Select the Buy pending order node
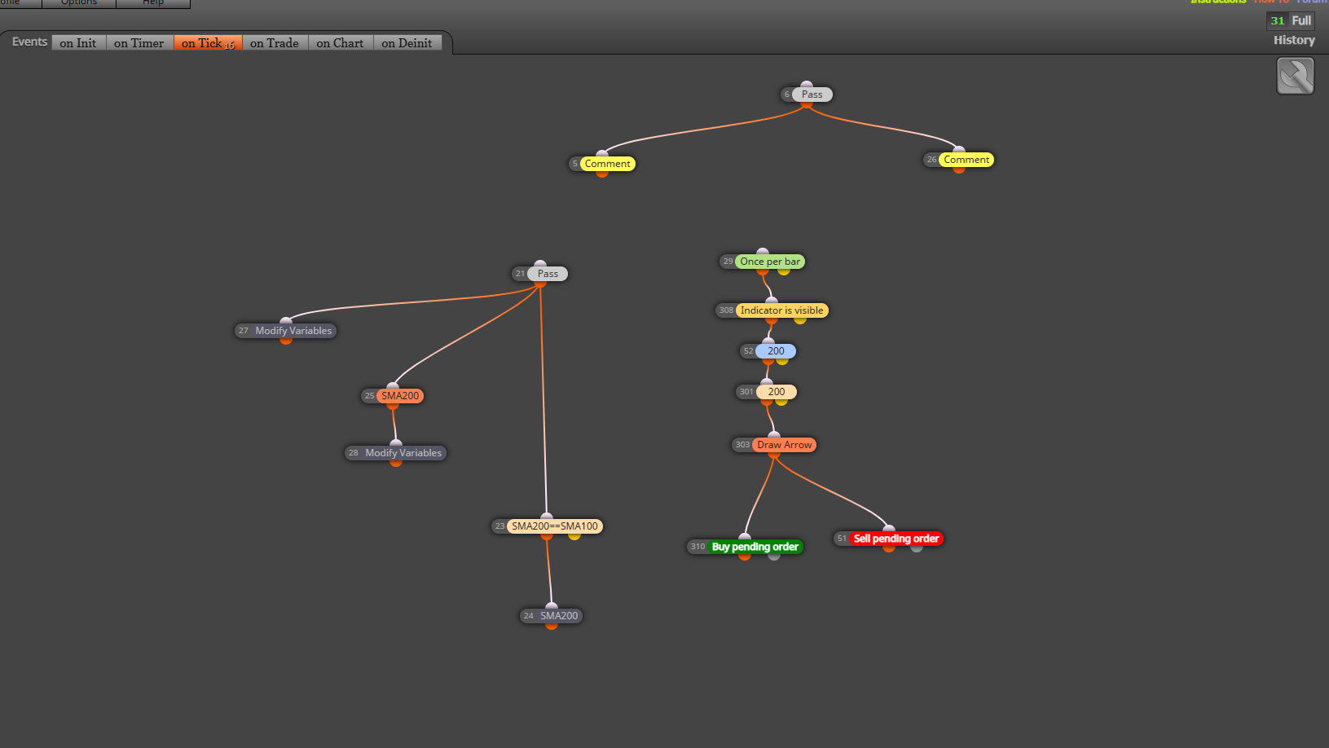Image resolution: width=1329 pixels, height=748 pixels. point(755,547)
